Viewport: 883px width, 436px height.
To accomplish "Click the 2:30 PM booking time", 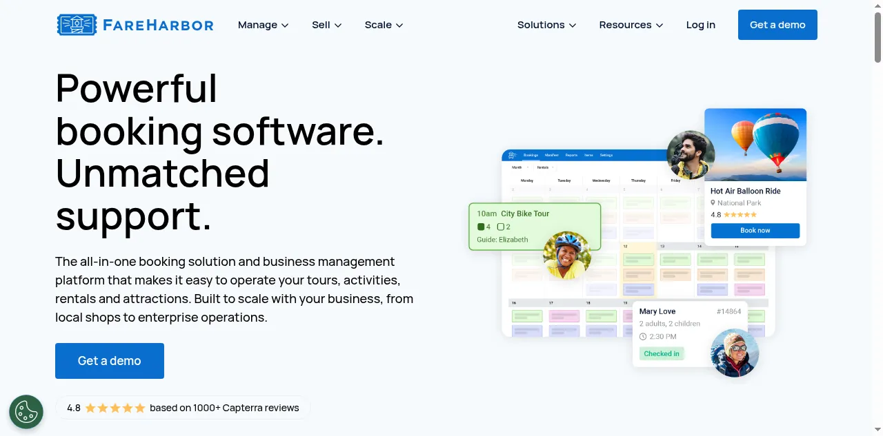I will tap(663, 337).
